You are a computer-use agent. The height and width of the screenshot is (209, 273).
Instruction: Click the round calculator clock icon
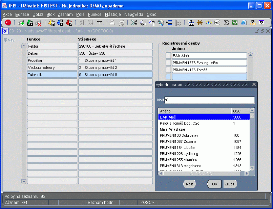click(x=217, y=23)
